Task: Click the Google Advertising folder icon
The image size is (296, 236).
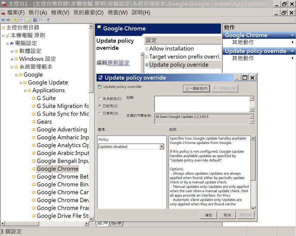Action: [33, 130]
